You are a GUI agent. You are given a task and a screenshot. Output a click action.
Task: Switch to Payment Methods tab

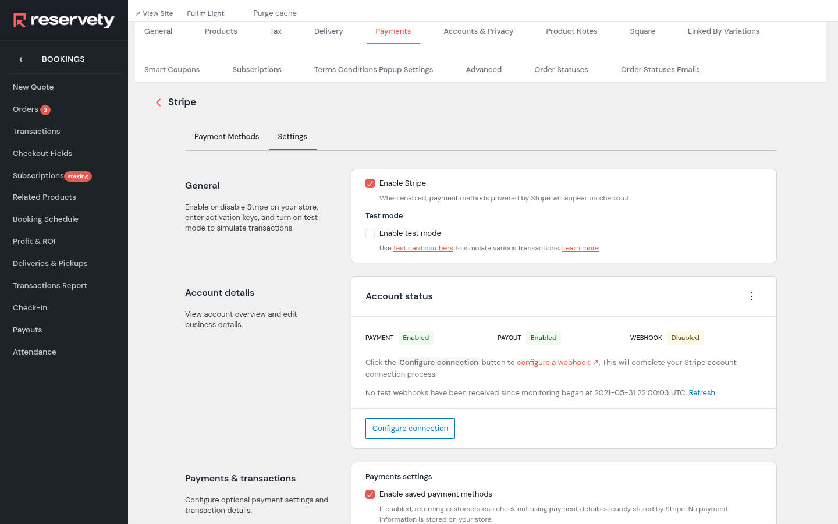(226, 137)
